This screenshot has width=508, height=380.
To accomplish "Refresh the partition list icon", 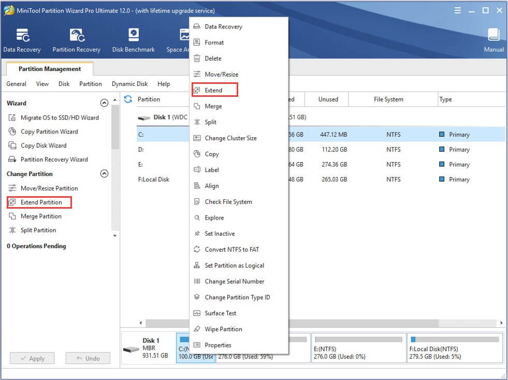I will (x=128, y=99).
